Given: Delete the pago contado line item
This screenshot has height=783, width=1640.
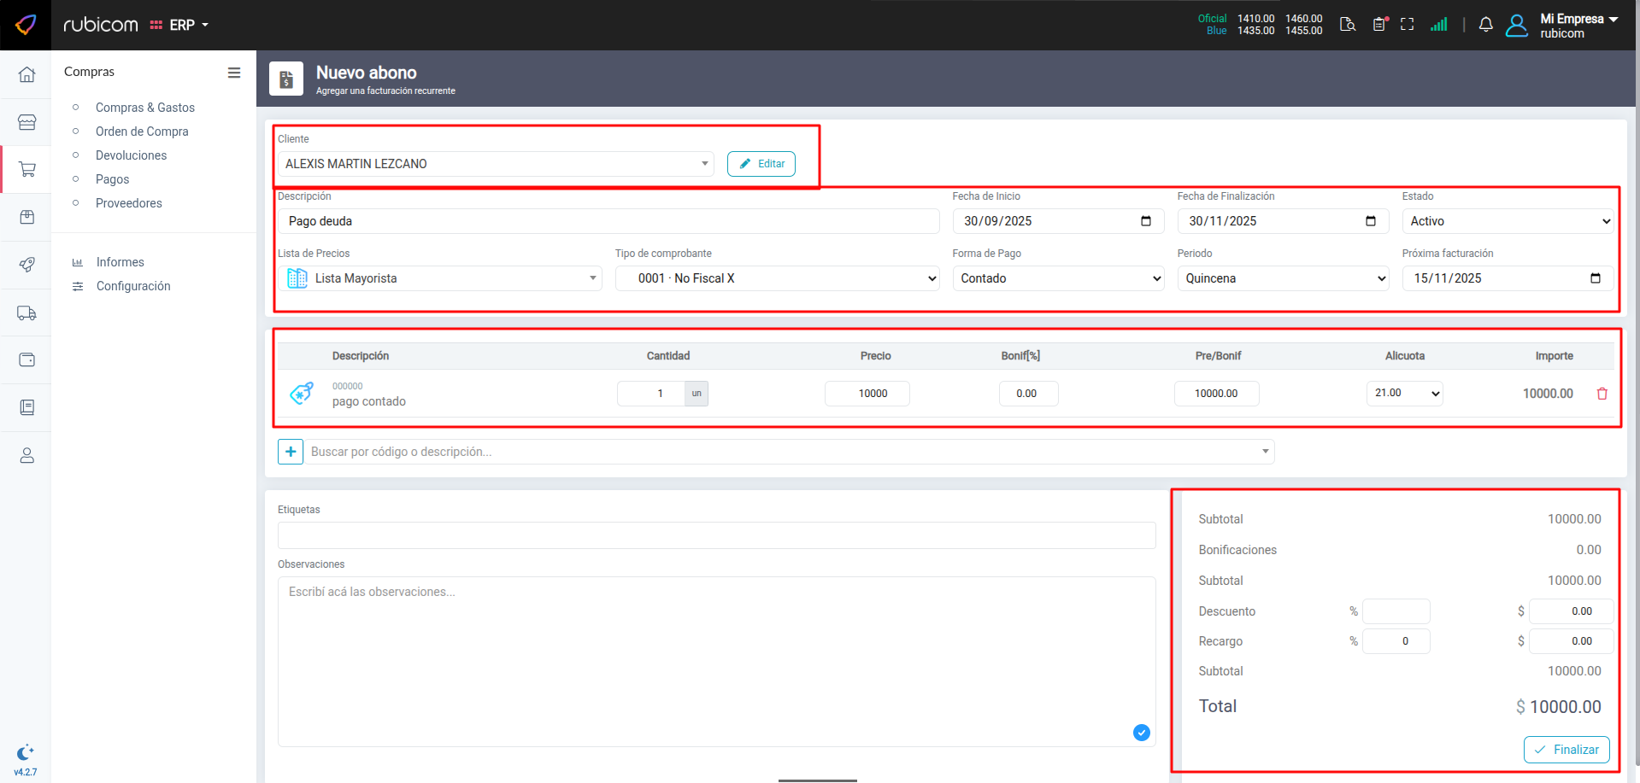Looking at the screenshot, I should pyautogui.click(x=1602, y=394).
